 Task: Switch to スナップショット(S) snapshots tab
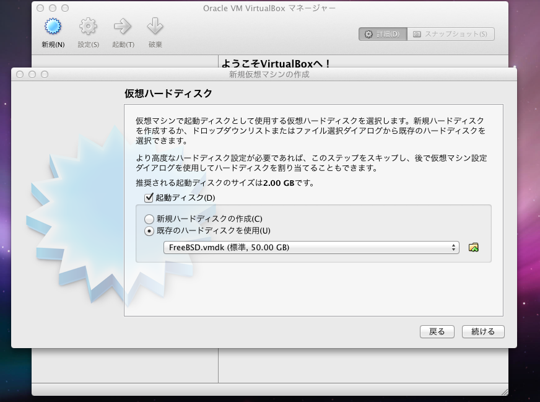click(x=451, y=34)
